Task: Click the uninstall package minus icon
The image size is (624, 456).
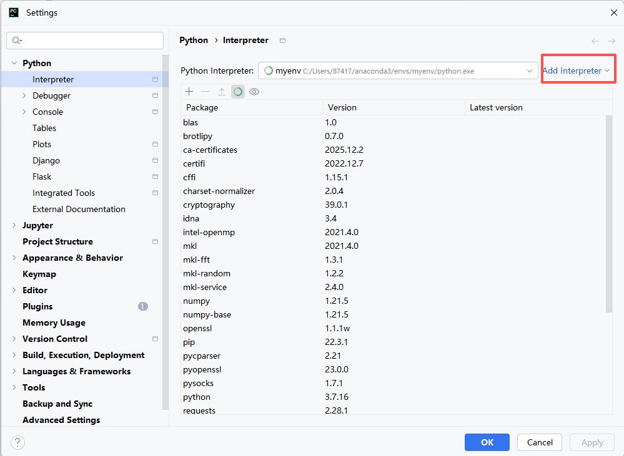Action: tap(206, 92)
